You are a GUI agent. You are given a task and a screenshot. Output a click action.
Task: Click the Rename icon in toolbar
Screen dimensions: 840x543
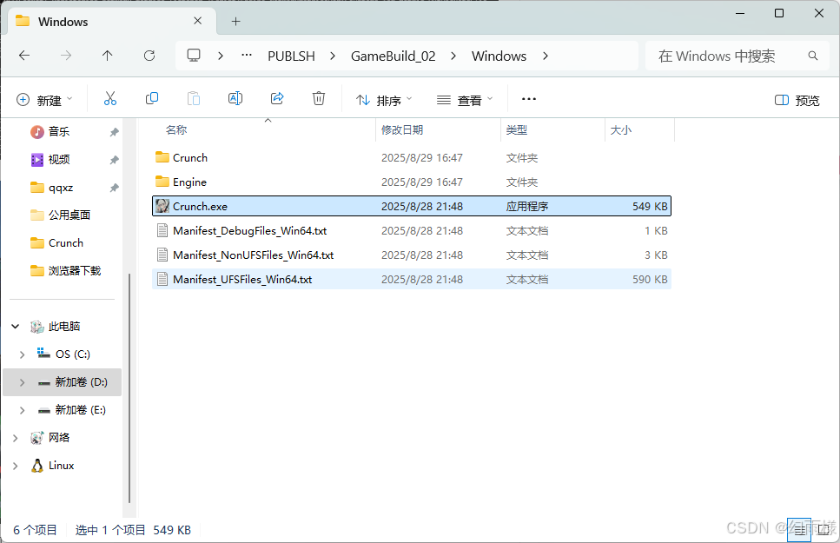click(235, 99)
